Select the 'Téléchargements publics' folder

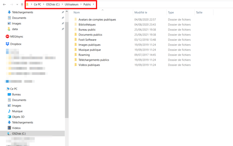[94, 60]
